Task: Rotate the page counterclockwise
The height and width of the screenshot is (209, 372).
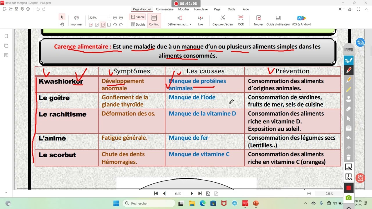Action: click(115, 25)
